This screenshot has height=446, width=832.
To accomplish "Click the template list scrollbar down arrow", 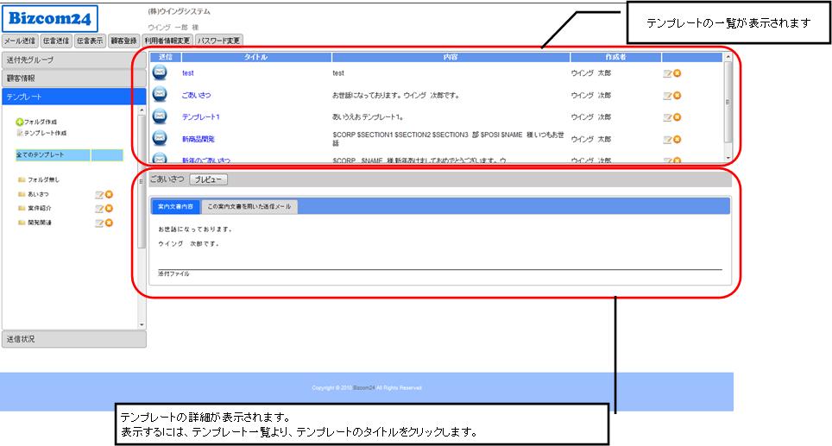I will pyautogui.click(x=728, y=157).
